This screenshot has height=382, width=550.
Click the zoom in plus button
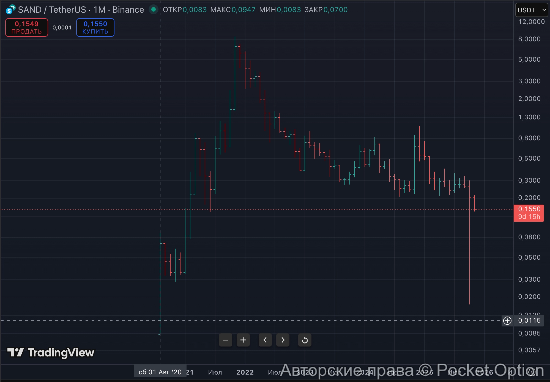(x=243, y=340)
